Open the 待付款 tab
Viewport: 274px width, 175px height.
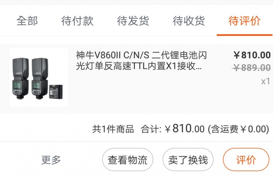(x=77, y=21)
